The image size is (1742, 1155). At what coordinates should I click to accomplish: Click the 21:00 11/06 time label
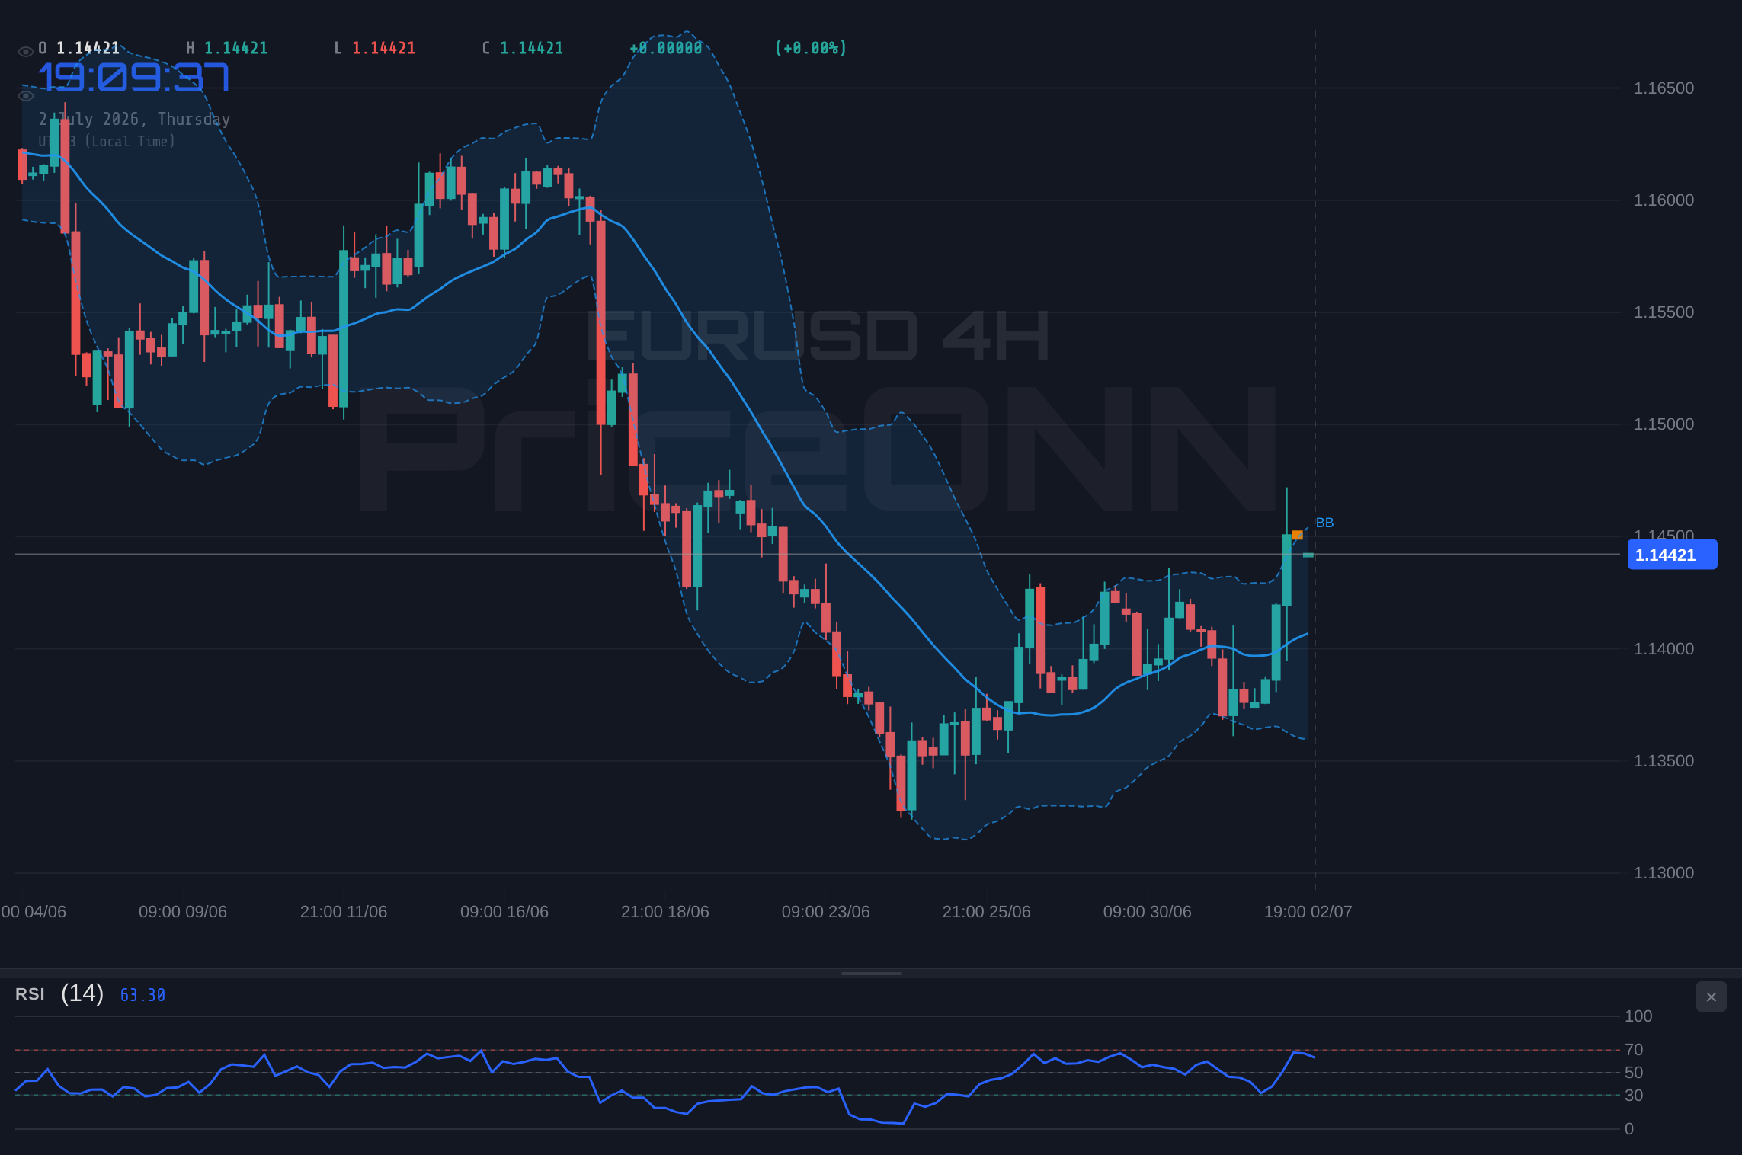344,912
